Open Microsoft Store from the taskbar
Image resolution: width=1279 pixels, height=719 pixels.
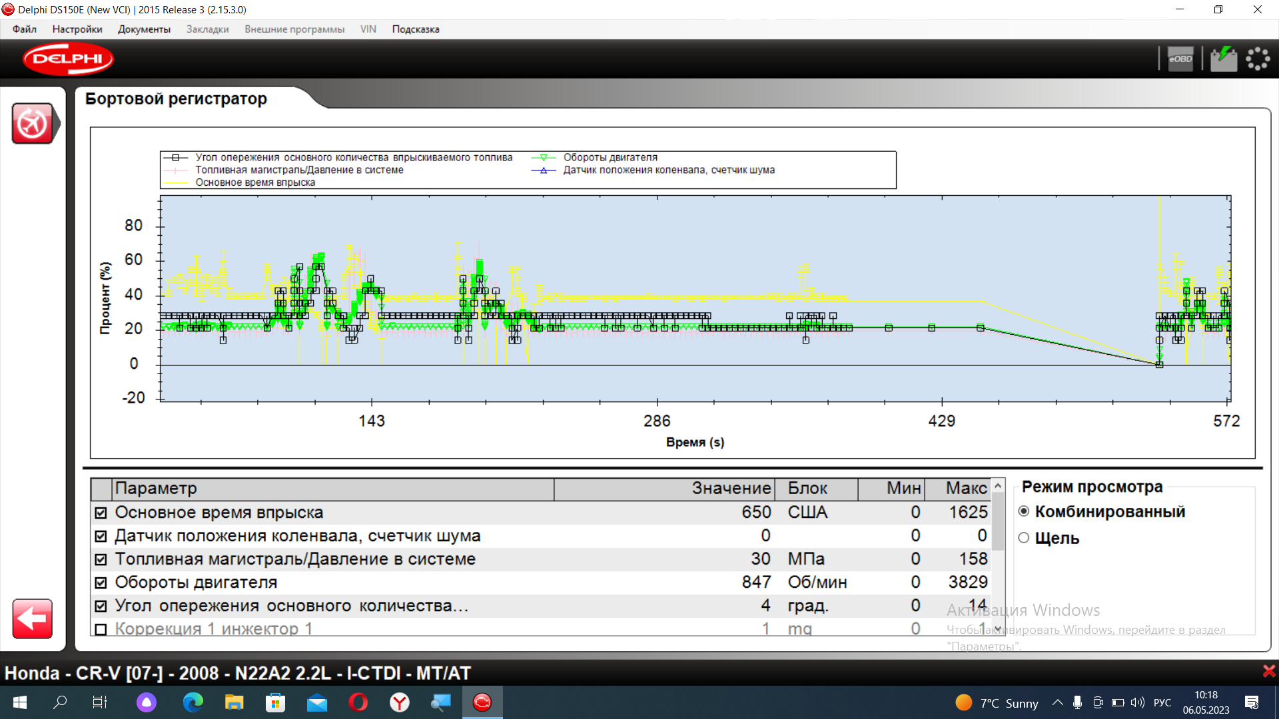[275, 702]
